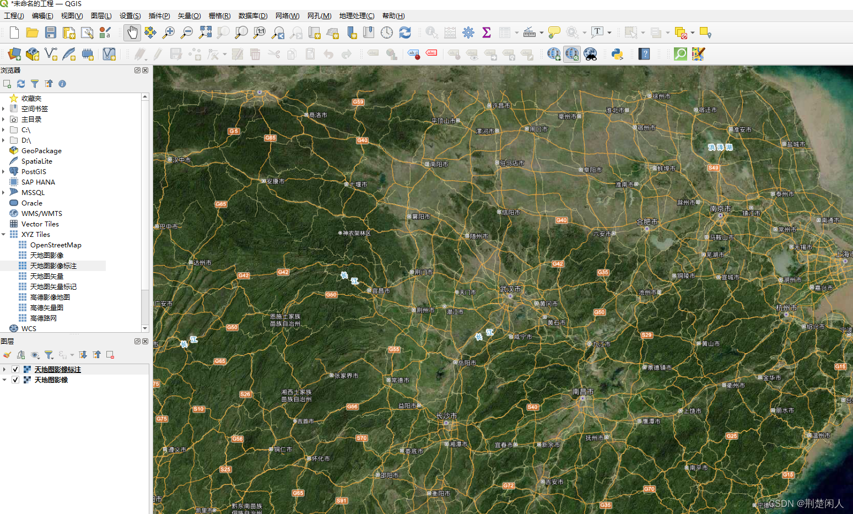Open the Statistical Summary sigma icon
Screen dimensions: 853x514
[x=487, y=33]
